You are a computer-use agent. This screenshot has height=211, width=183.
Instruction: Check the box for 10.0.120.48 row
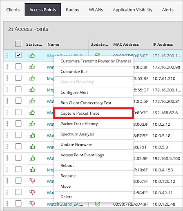(x=18, y=204)
